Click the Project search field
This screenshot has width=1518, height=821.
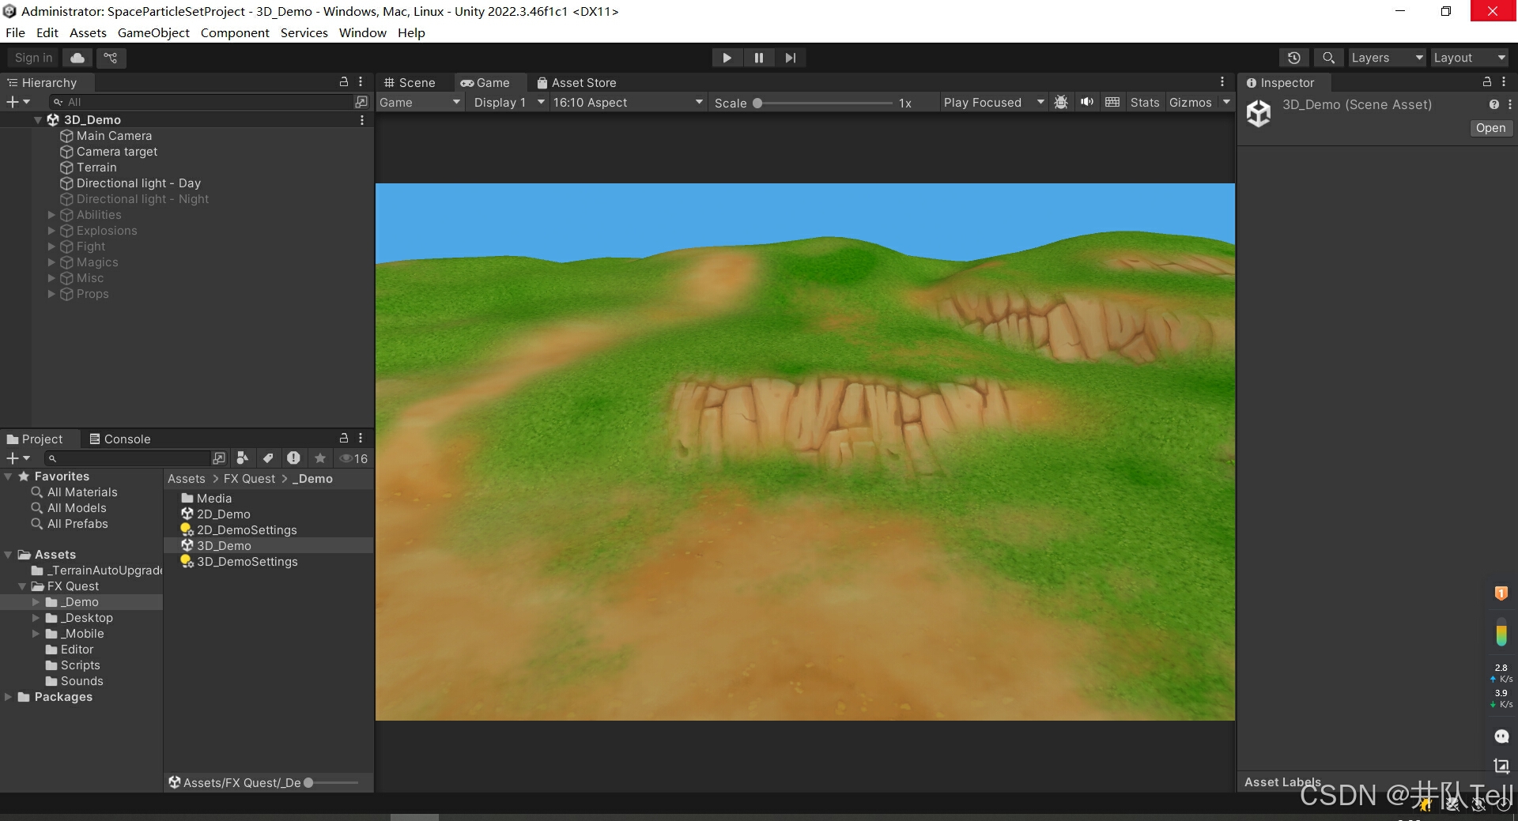pyautogui.click(x=126, y=458)
